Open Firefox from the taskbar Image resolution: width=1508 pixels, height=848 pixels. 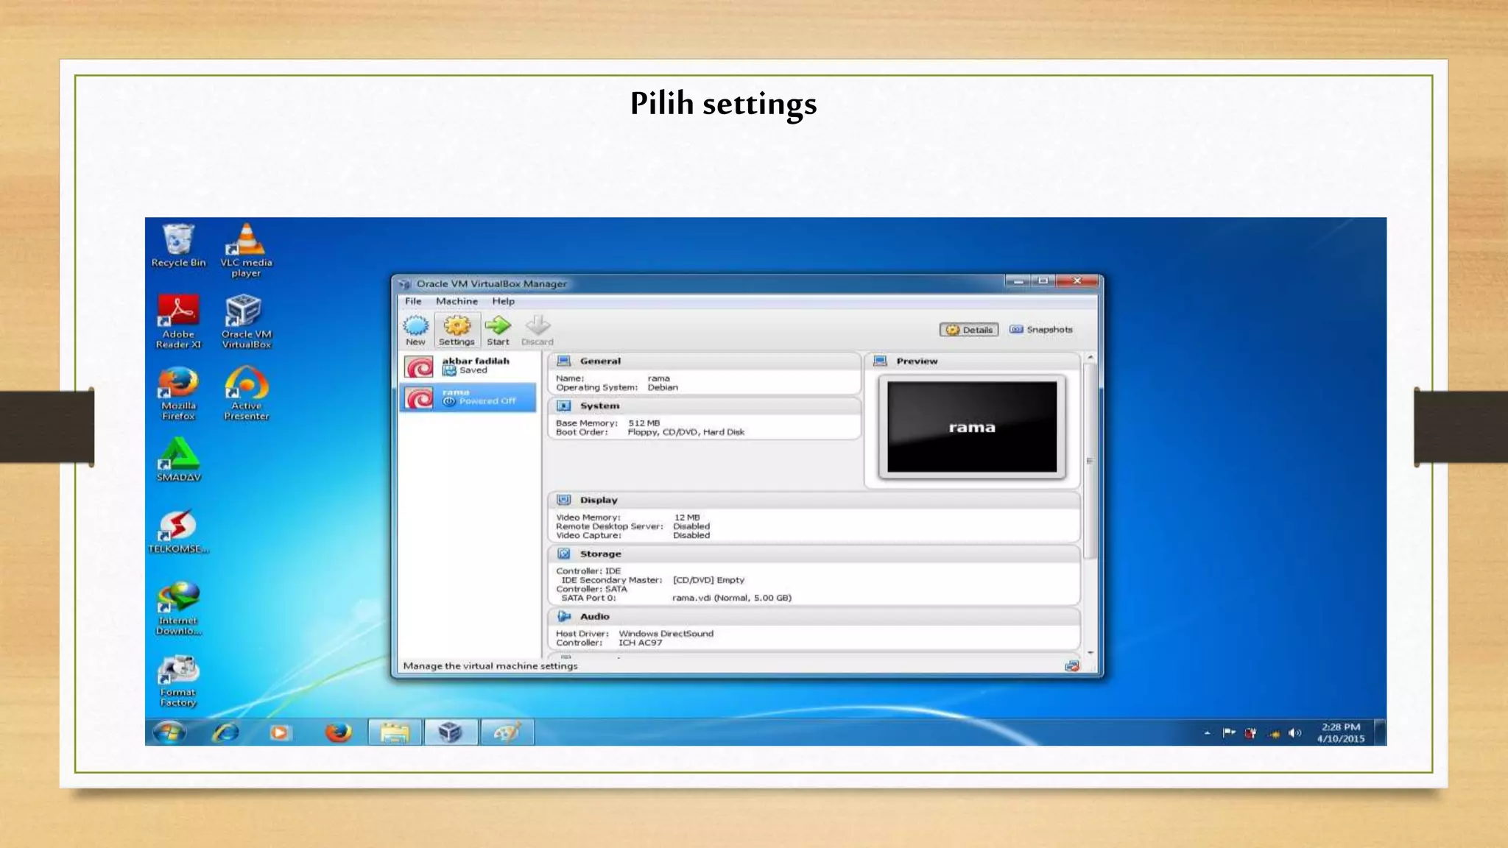coord(338,732)
